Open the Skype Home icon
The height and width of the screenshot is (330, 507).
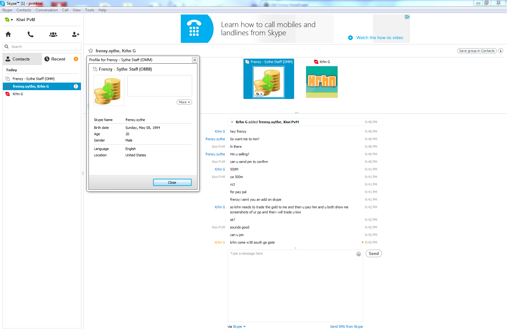[x=8, y=34]
